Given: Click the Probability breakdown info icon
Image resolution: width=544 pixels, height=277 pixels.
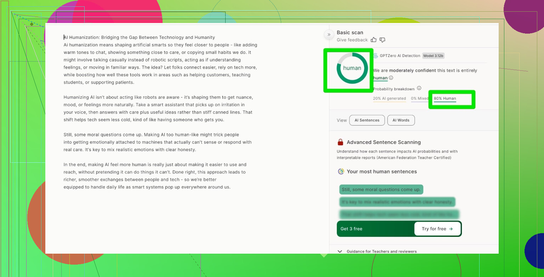Looking at the screenshot, I should 419,88.
